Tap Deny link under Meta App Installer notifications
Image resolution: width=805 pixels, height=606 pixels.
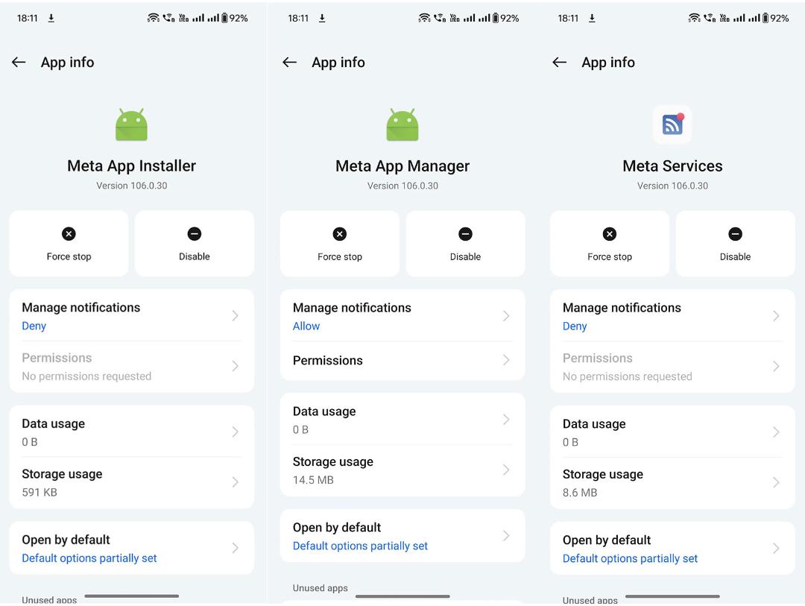point(34,326)
